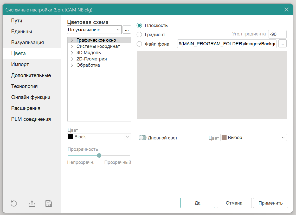
Task: Click the gradient angle input field
Action: pos(277,34)
